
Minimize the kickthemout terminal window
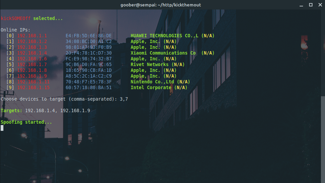[x=301, y=5]
